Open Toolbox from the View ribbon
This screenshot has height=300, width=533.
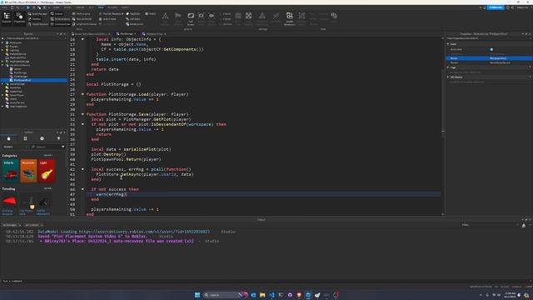click(x=35, y=19)
